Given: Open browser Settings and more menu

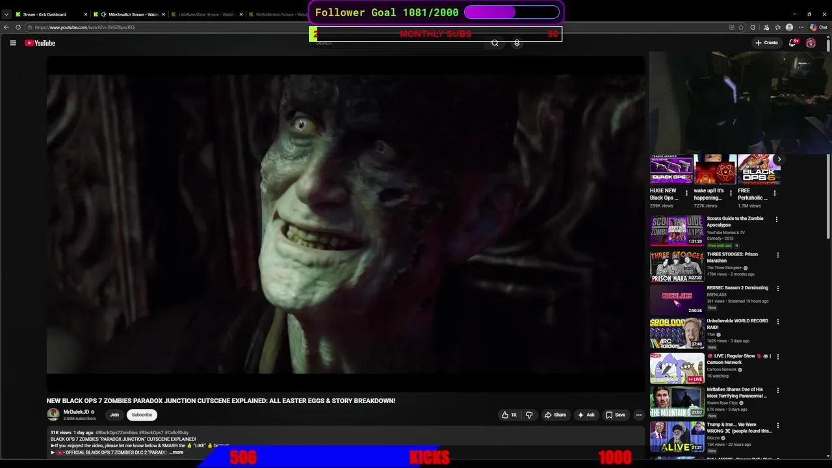Looking at the screenshot, I should click(x=801, y=27).
